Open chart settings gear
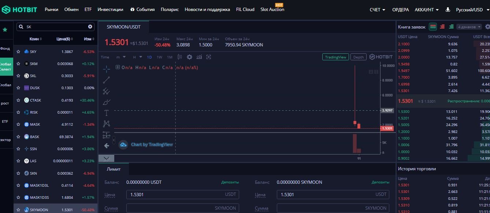This screenshot has height=213, width=490. tap(189, 57)
